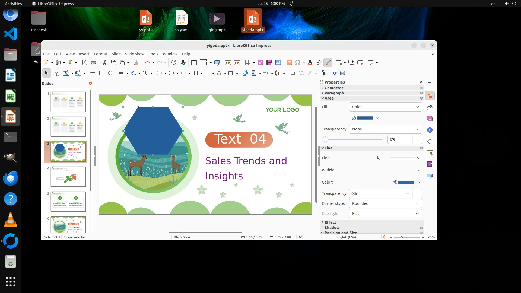Select slide 4 thumbnail

coord(68,177)
